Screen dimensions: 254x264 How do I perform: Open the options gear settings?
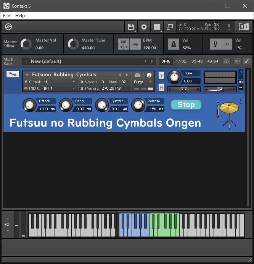click(144, 27)
